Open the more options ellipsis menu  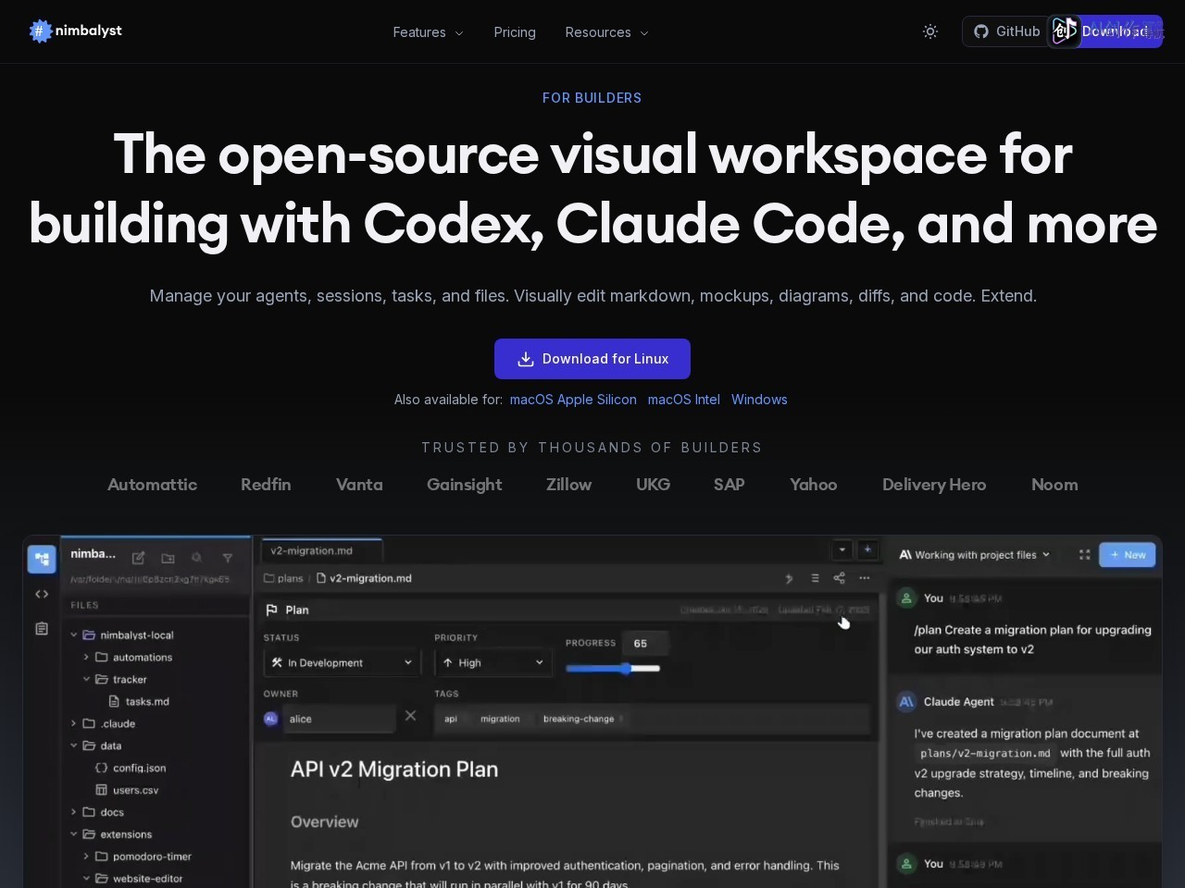pos(865,579)
